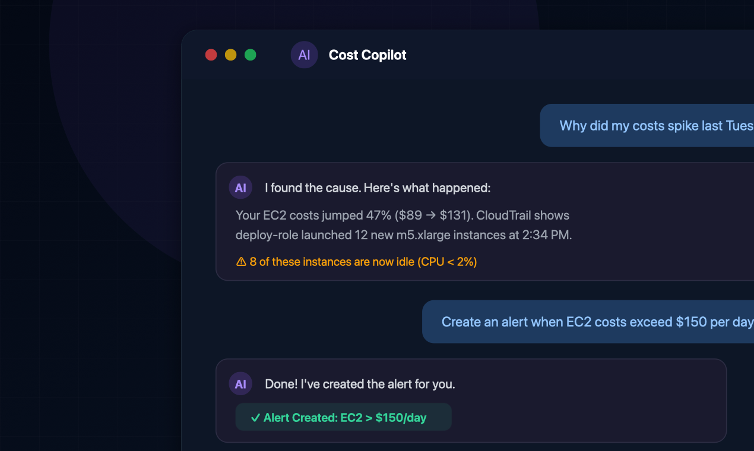Click the Cost Copilot title text
The width and height of the screenshot is (754, 451).
click(367, 55)
